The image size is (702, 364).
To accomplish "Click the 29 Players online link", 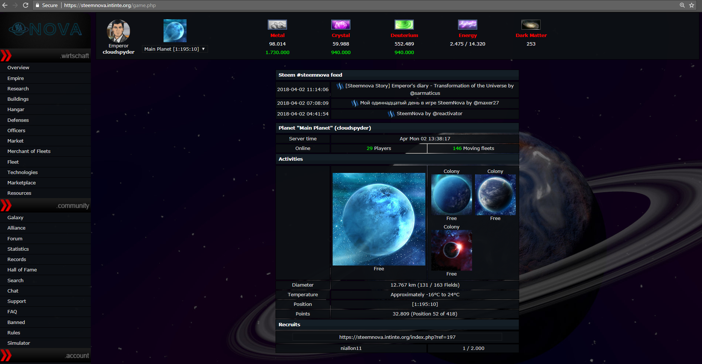I will tap(379, 148).
